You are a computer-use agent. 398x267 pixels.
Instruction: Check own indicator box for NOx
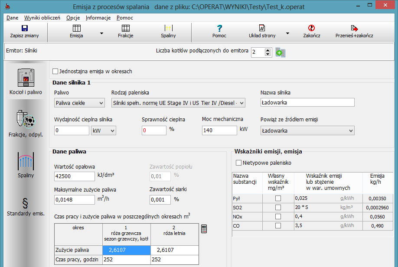278,216
